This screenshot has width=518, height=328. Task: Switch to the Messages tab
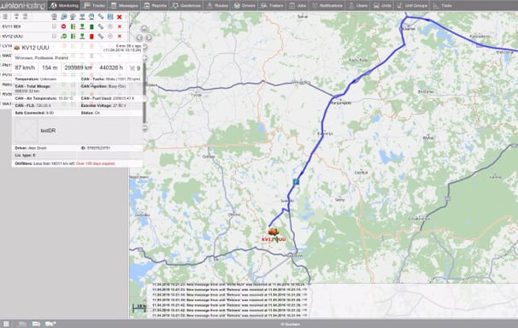click(124, 5)
